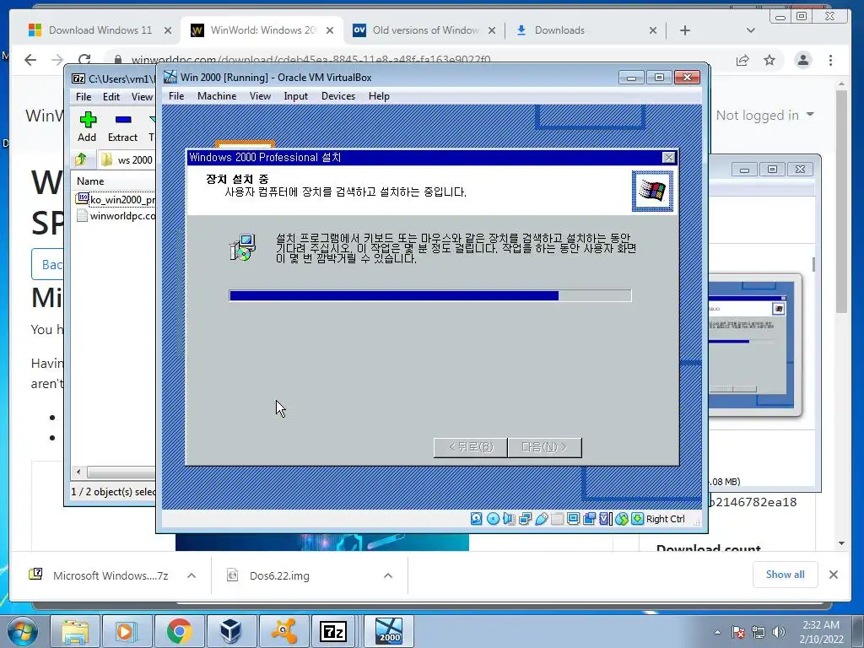Select the ko_win2000 ISO file in 7-Zip
The image size is (864, 648).
(x=116, y=199)
